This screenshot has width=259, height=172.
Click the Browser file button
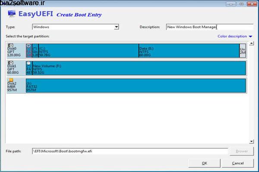click(242, 151)
